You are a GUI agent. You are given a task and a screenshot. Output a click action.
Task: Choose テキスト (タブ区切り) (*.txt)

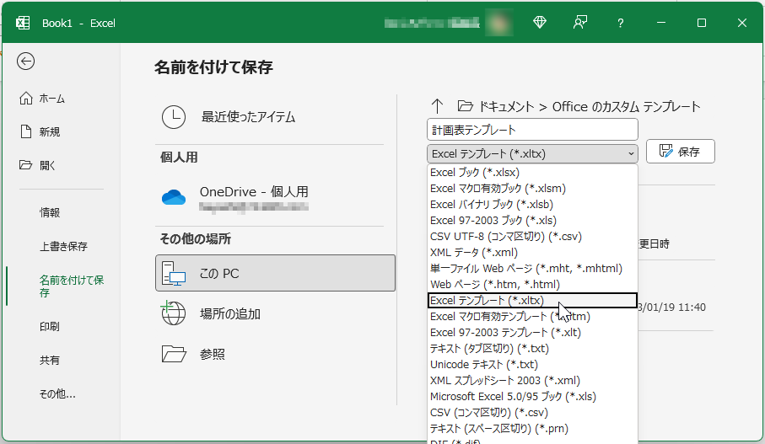tap(532, 349)
